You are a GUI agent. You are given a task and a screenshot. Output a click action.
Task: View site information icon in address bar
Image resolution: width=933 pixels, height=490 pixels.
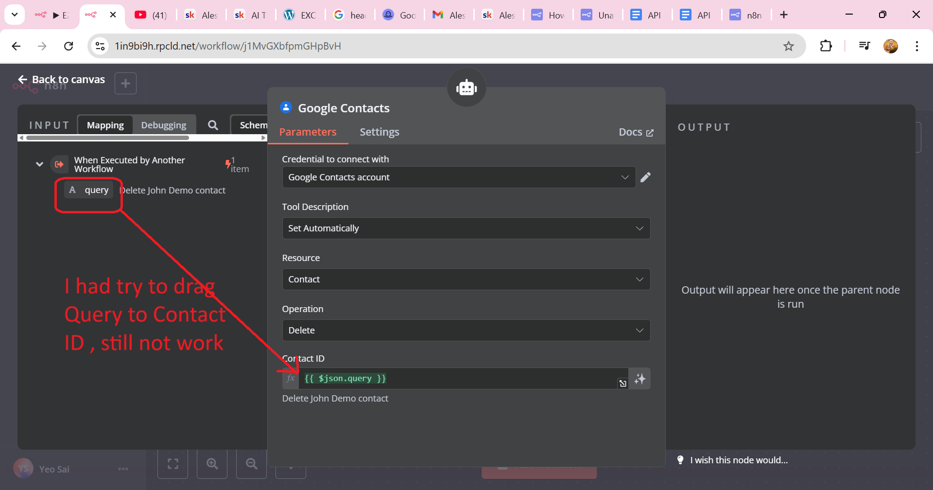point(100,46)
